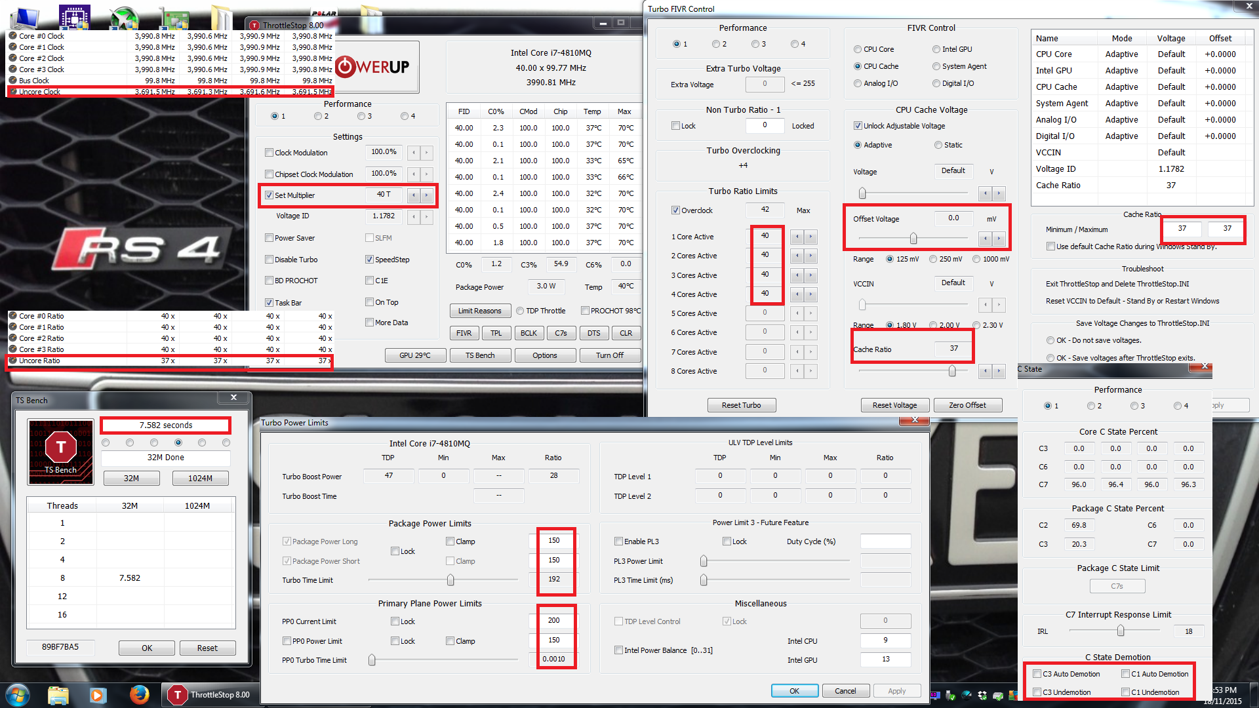Viewport: 1259px width, 708px height.
Task: Click the Reset Voltage button
Action: coord(895,405)
